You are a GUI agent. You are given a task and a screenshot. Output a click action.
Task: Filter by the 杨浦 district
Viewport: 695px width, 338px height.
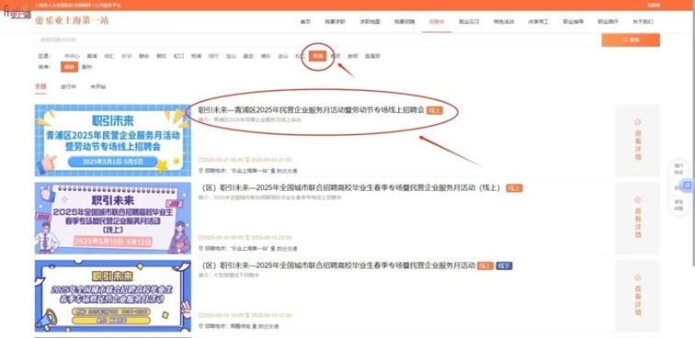[x=197, y=56]
